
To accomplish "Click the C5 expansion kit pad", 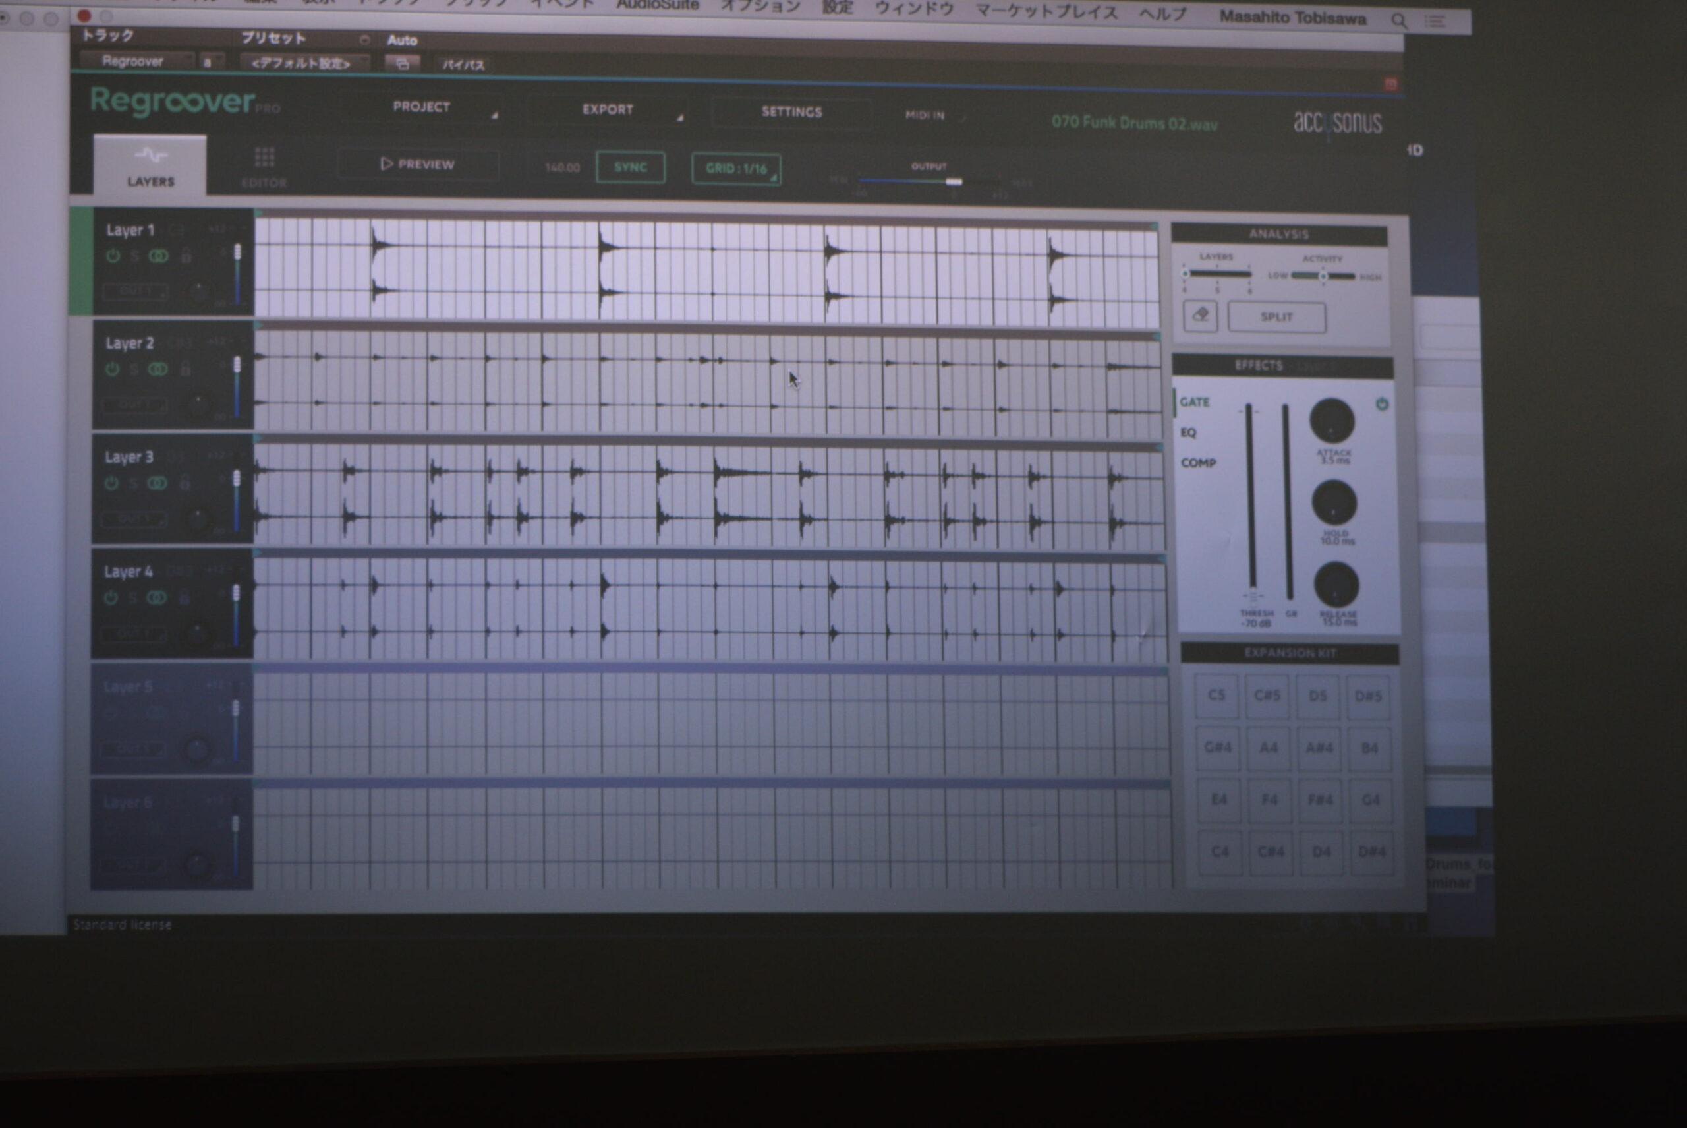I will point(1216,696).
